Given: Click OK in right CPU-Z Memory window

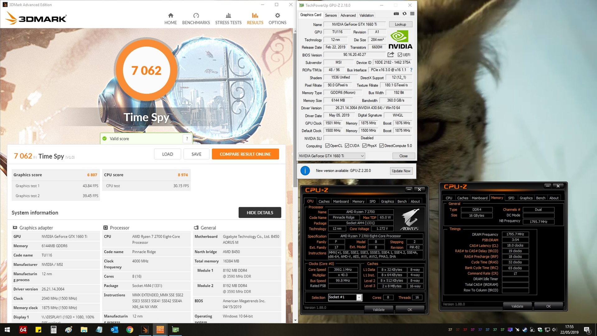Looking at the screenshot, I should 548,306.
